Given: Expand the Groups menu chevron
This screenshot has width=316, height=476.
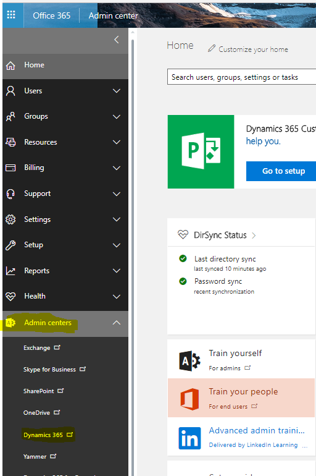Looking at the screenshot, I should pyautogui.click(x=117, y=117).
